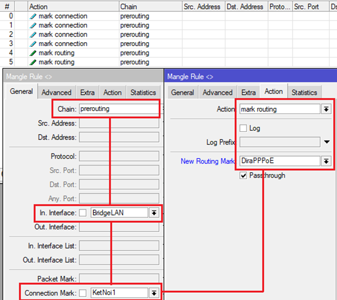Toggle the In. Interface negate checkbox

click(83, 212)
